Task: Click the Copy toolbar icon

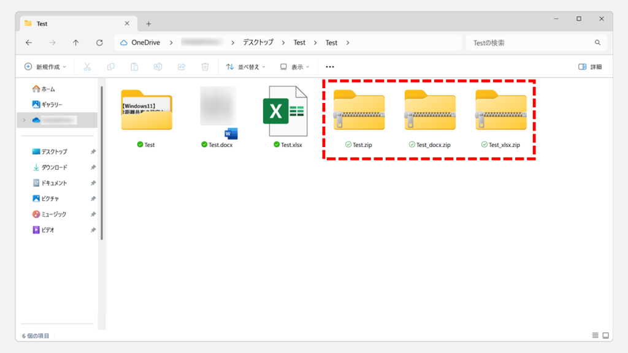Action: [111, 67]
